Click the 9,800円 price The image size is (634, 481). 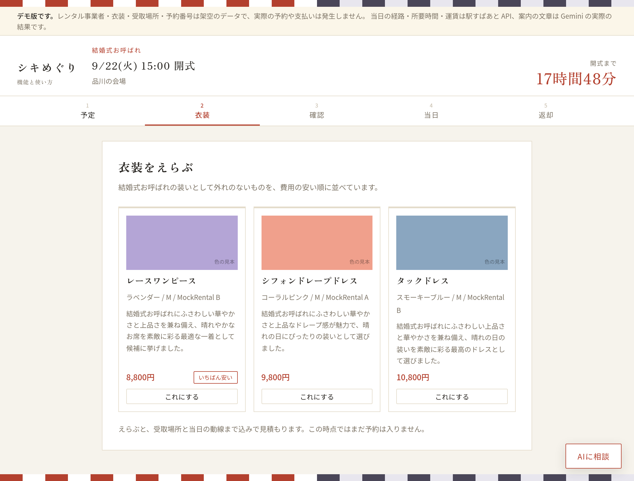(275, 377)
